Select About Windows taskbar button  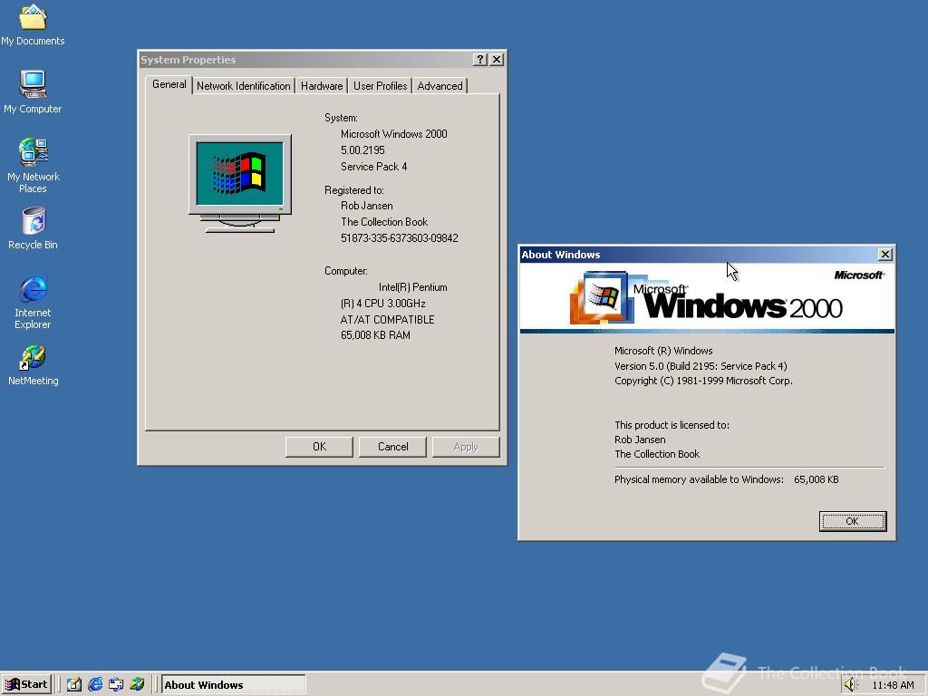pos(234,685)
